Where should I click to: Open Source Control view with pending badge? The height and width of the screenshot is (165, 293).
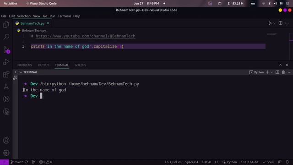[6, 50]
